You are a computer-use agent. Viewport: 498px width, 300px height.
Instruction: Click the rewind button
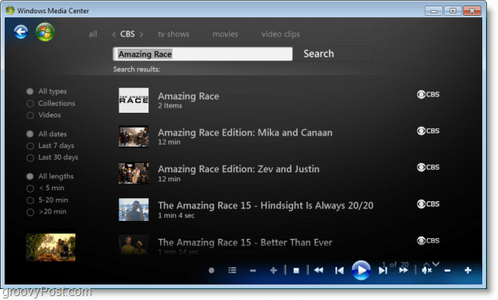[319, 270]
